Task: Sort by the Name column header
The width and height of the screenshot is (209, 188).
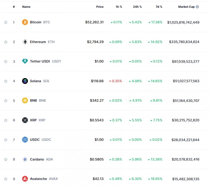Action: 26,7
